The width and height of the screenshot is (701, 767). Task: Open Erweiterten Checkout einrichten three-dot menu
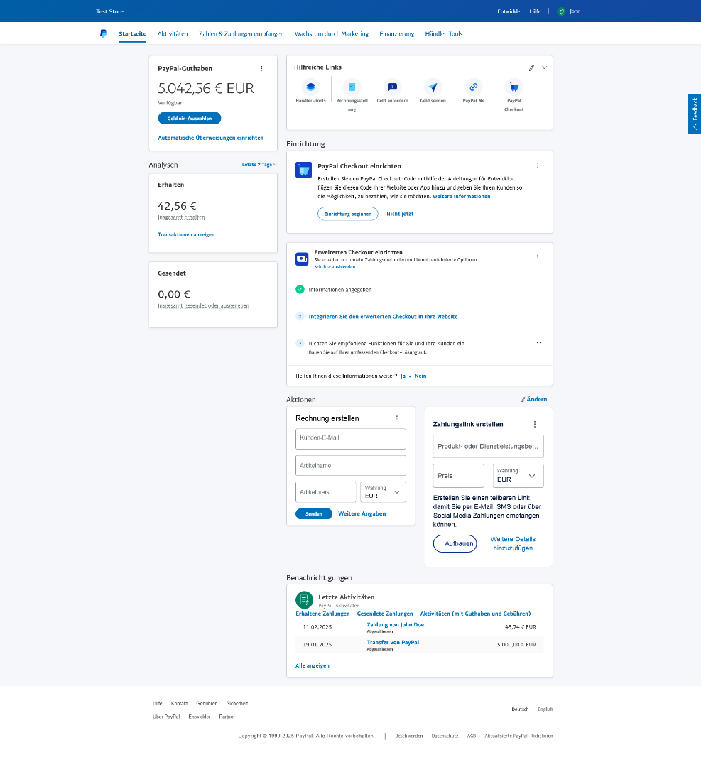538,257
